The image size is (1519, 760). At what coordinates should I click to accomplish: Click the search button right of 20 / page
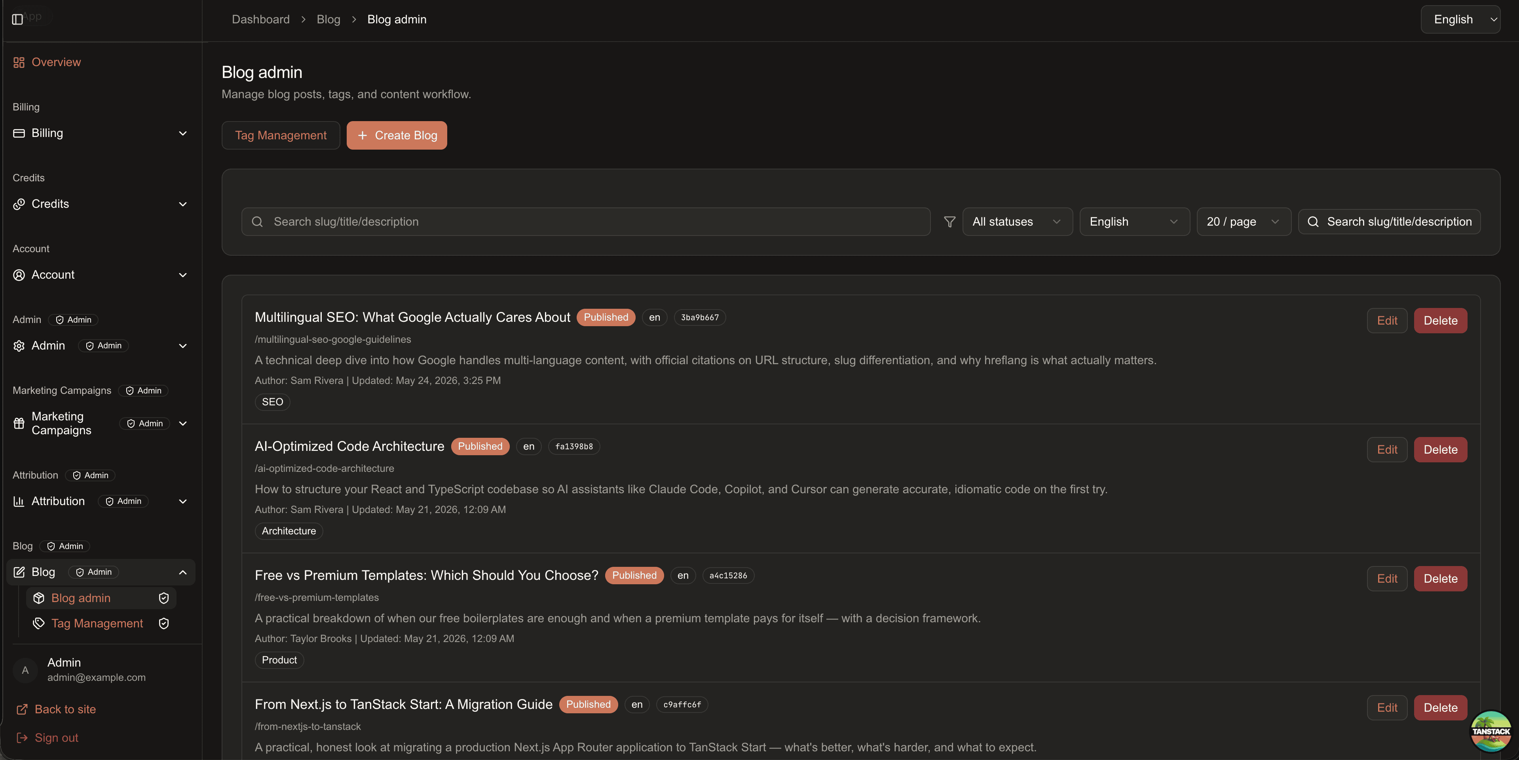point(1389,222)
